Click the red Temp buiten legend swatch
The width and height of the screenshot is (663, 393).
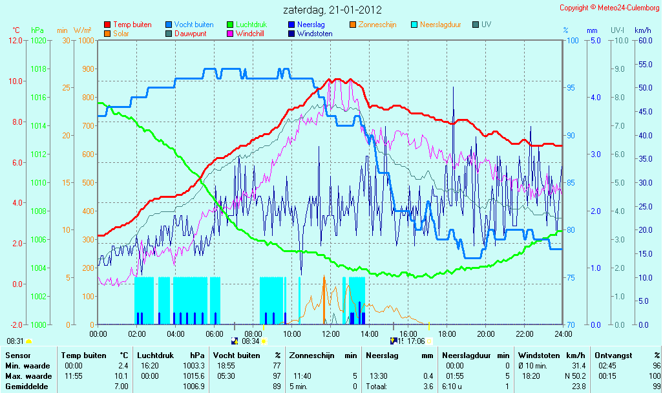107,25
